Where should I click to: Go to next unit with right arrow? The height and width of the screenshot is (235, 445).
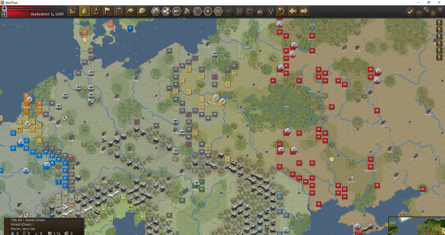click(304, 11)
